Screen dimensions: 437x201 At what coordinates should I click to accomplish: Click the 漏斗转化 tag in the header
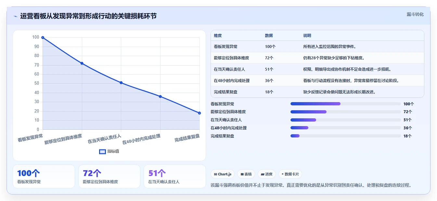[415, 14]
